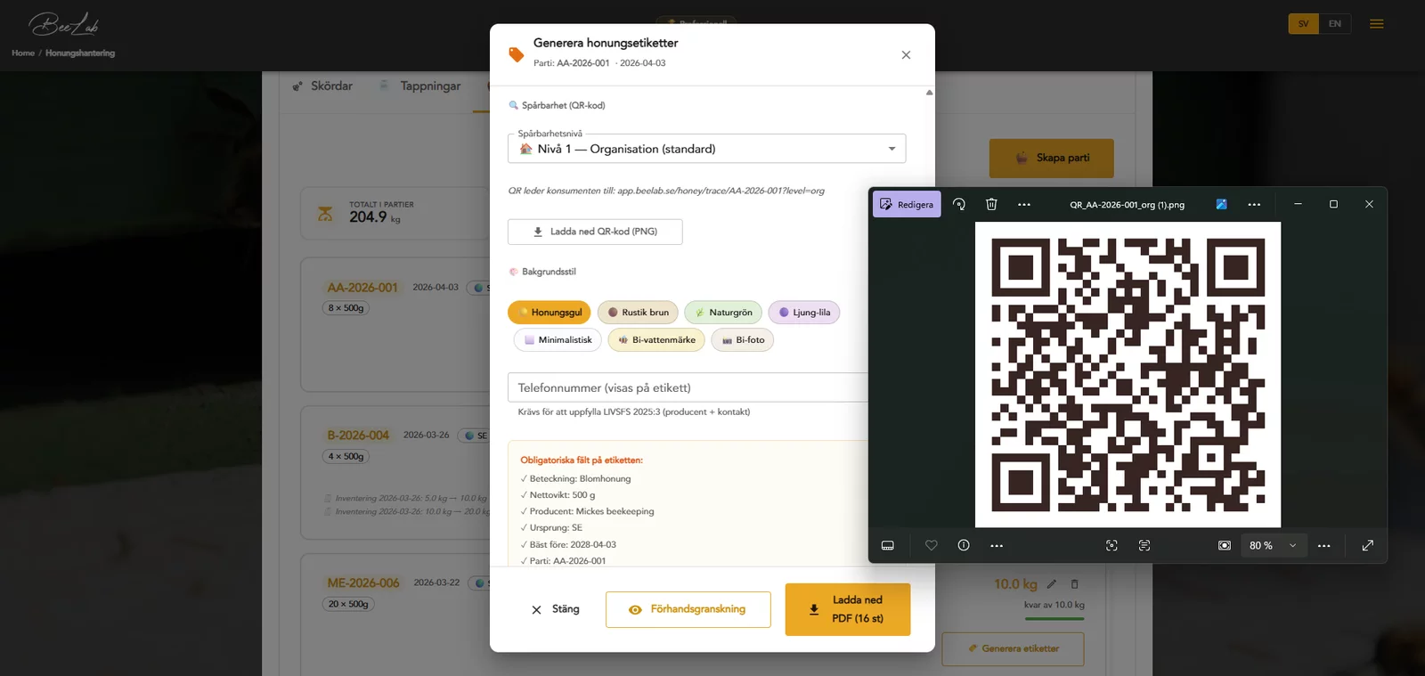The width and height of the screenshot is (1425, 676).
Task: Click Generera etiketter button in background
Action: pos(1013,648)
